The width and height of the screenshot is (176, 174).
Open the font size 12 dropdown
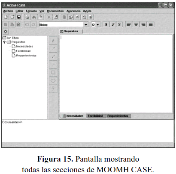click(x=98, y=25)
